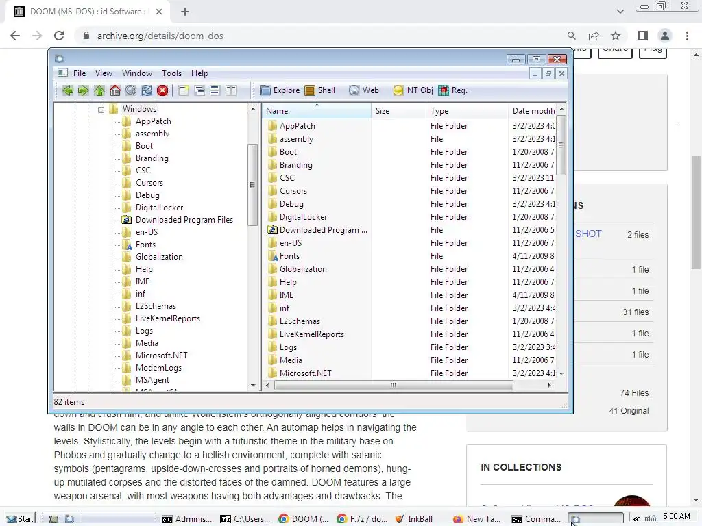
Task: Select the Branding folder in the file list
Action: tap(295, 165)
